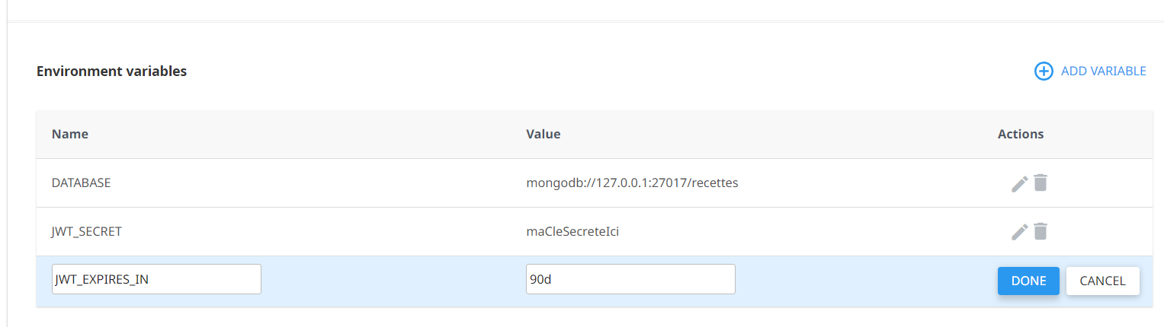1164x327 pixels.
Task: Focus the value input containing 90d
Action: 630,279
